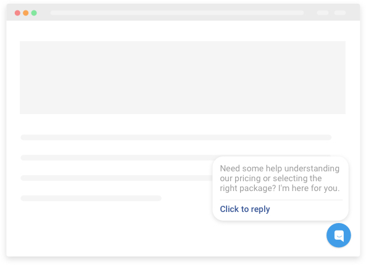Click the 'Need some help understanding' message line

coord(280,168)
